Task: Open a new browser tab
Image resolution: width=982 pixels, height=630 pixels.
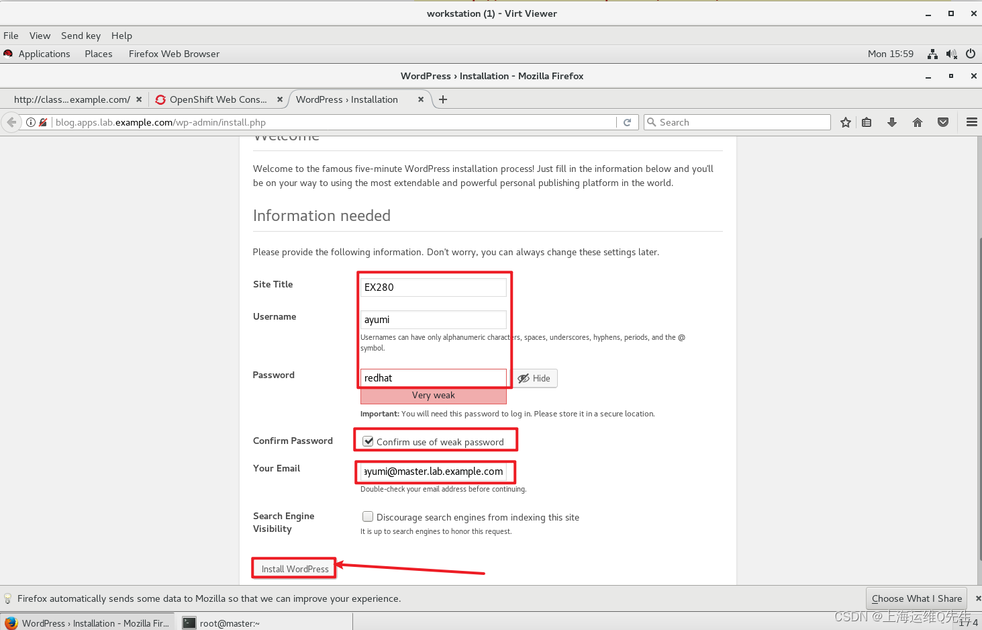Action: pos(443,99)
